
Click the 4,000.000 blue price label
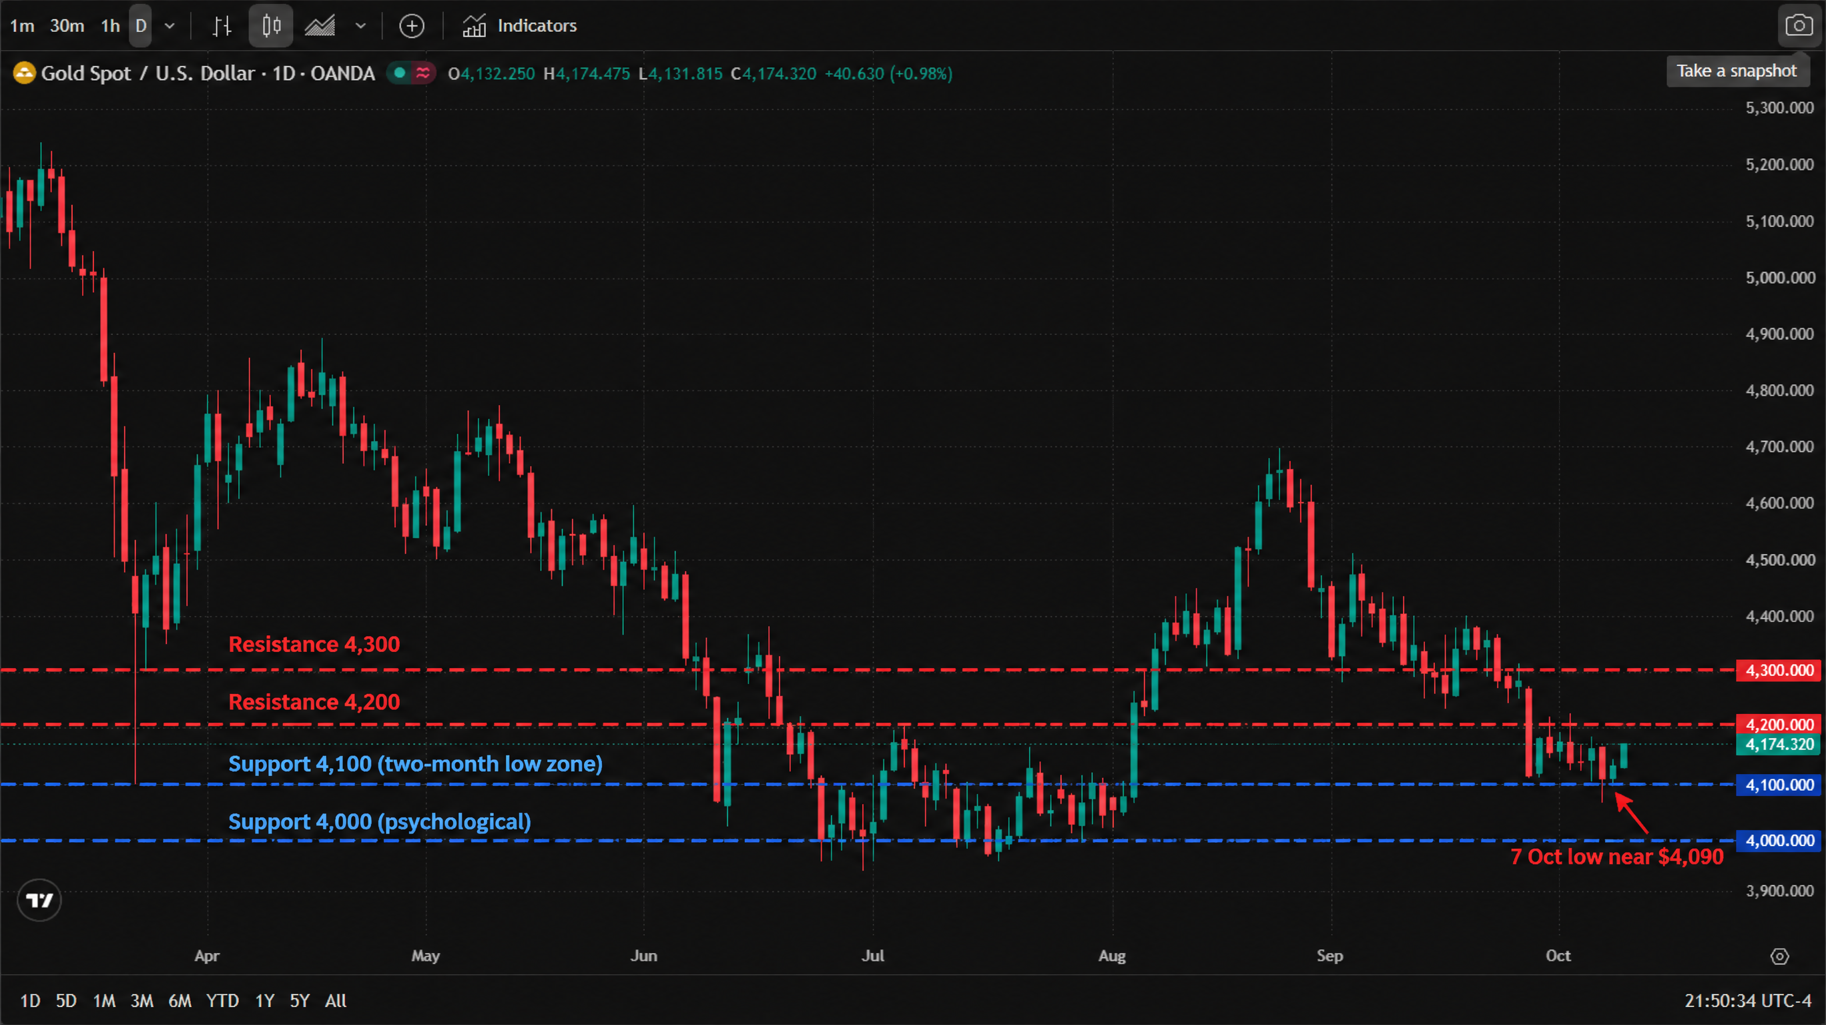click(x=1779, y=841)
